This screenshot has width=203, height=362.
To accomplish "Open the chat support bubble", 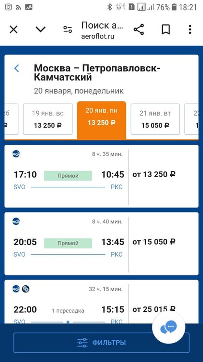I will tap(169, 328).
